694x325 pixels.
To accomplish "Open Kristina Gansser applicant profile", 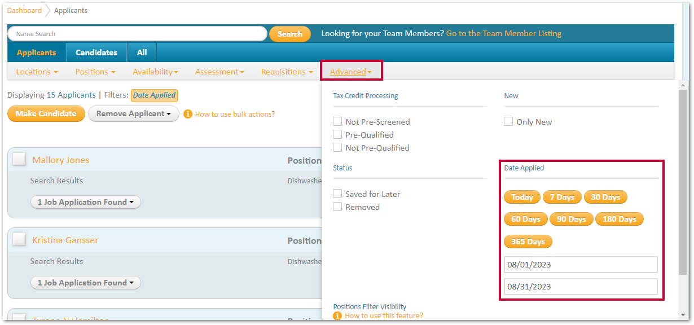I will tap(65, 240).
